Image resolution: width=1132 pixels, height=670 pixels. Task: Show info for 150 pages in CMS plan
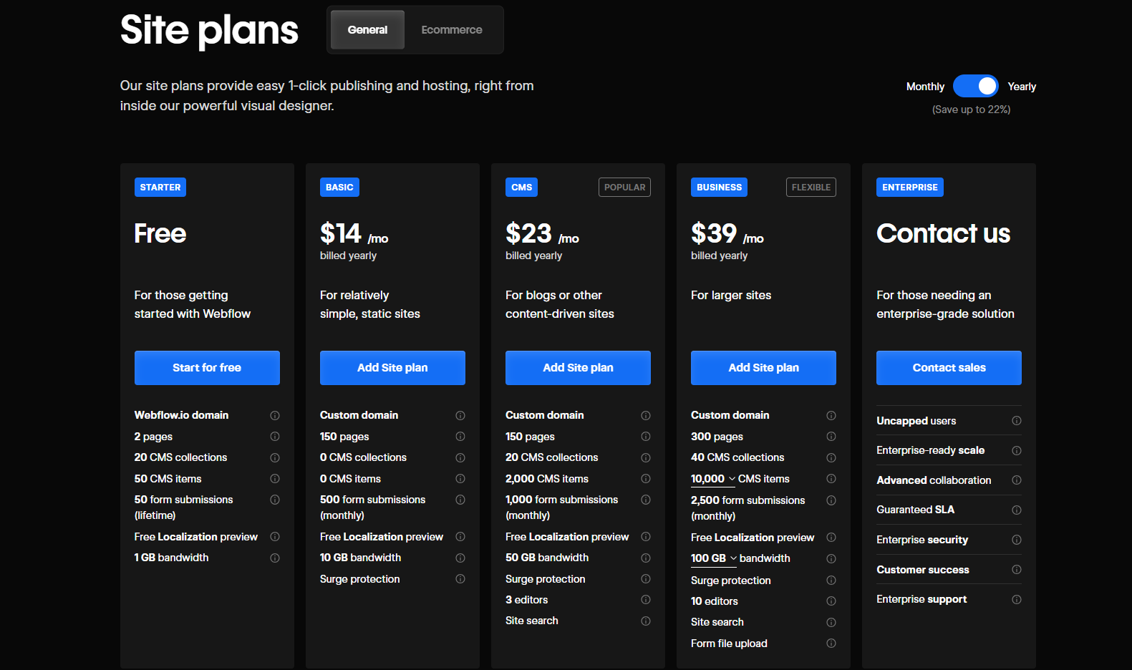pyautogui.click(x=646, y=437)
